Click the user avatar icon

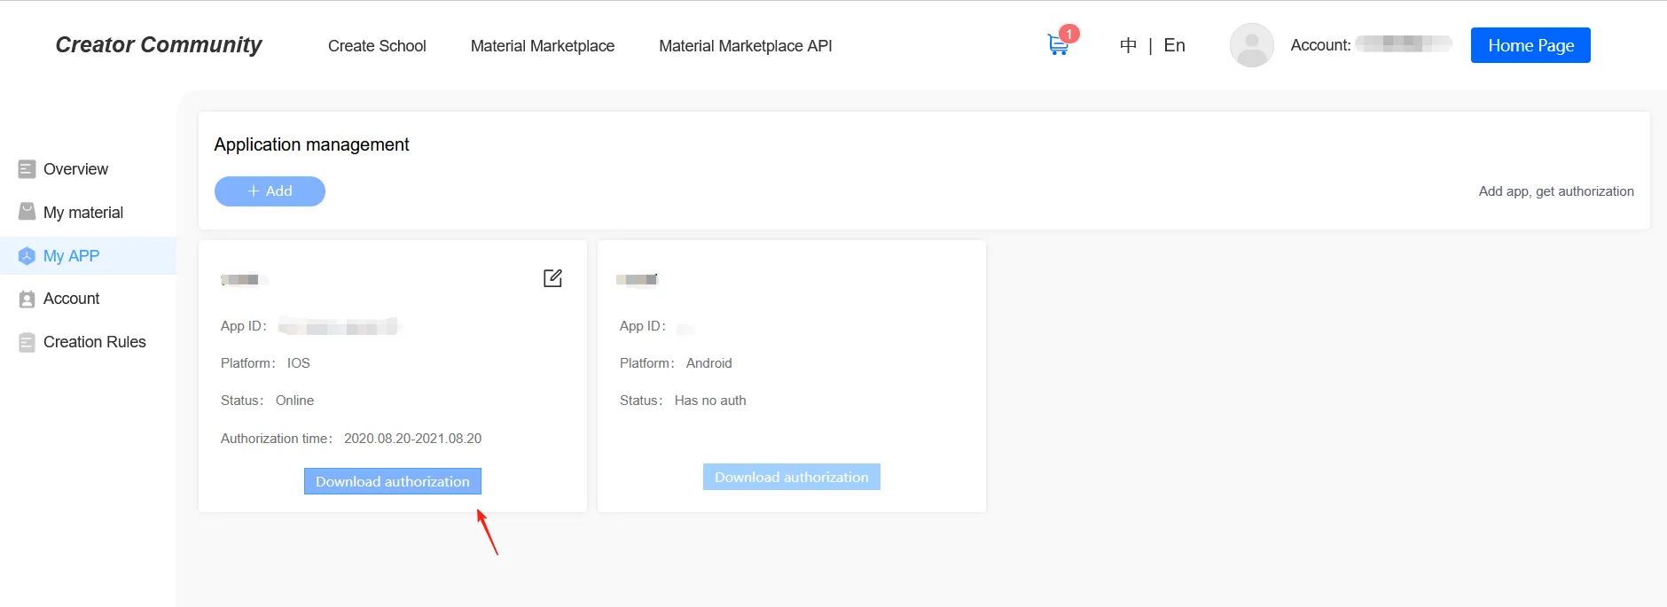pyautogui.click(x=1251, y=45)
